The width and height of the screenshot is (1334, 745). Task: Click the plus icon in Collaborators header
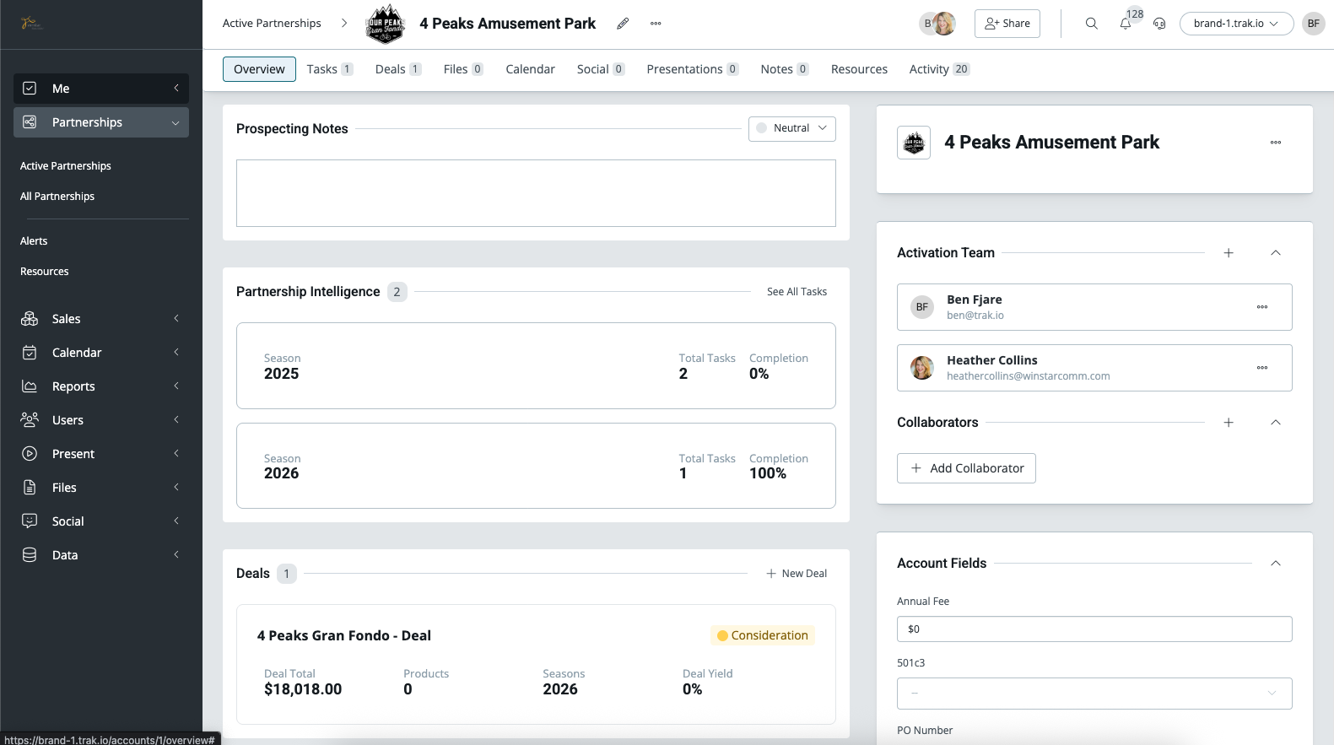1229,423
